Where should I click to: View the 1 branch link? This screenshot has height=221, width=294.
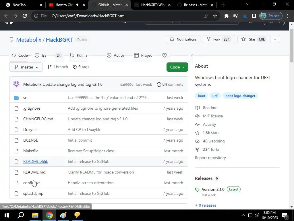58,67
